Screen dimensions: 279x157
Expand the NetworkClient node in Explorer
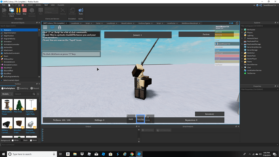[x=242, y=38]
